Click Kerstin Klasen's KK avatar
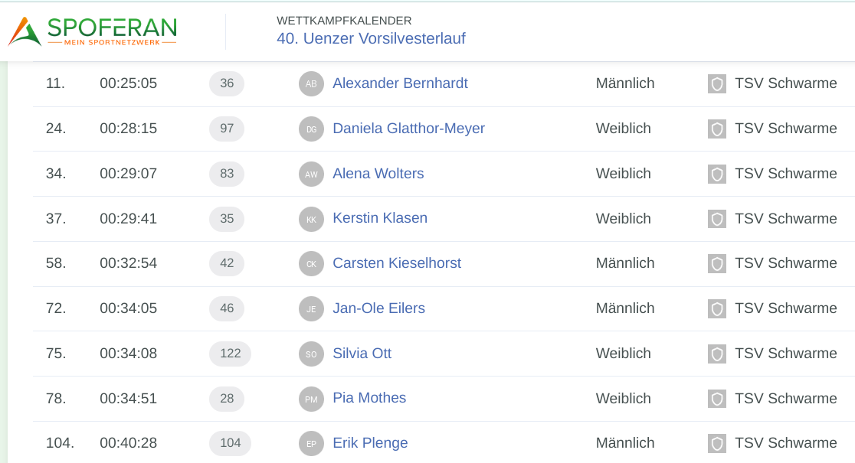The image size is (855, 463). 311,219
